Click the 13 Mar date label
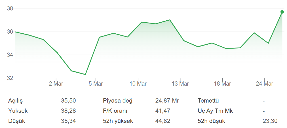Viewport: 287px width, 128px height. click(x=180, y=84)
